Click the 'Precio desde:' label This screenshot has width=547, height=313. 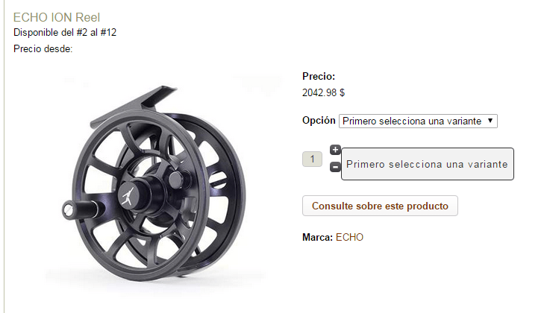click(x=43, y=48)
